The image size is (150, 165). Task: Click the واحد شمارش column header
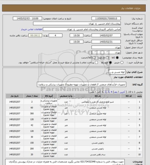tap(66, 96)
